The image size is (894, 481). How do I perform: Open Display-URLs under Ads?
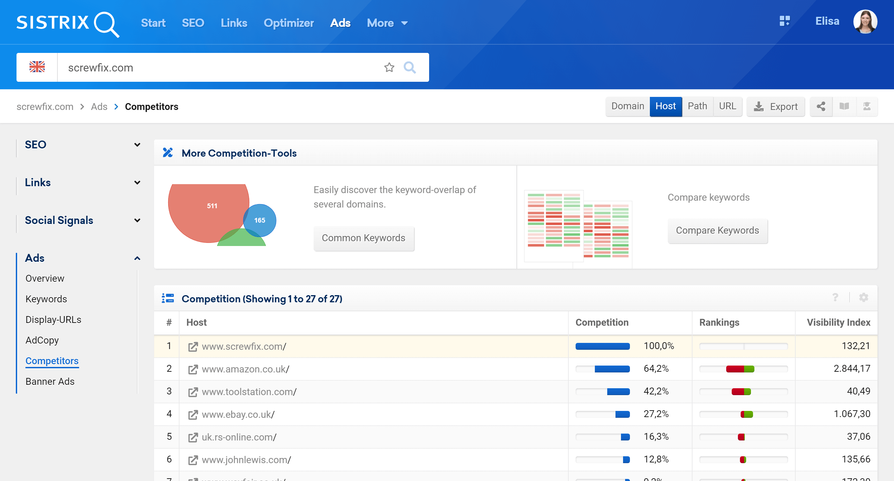coord(53,320)
